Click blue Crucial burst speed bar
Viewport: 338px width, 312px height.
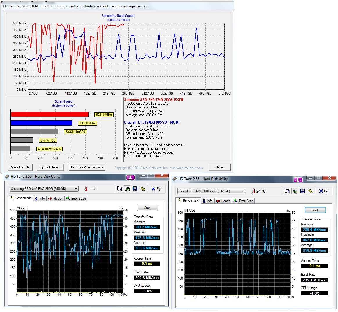coord(42,123)
